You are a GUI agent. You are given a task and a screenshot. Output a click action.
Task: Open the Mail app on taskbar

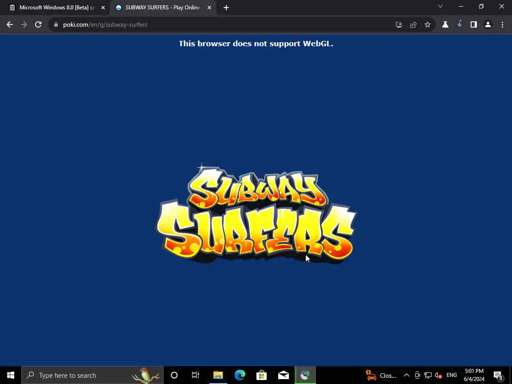click(284, 375)
